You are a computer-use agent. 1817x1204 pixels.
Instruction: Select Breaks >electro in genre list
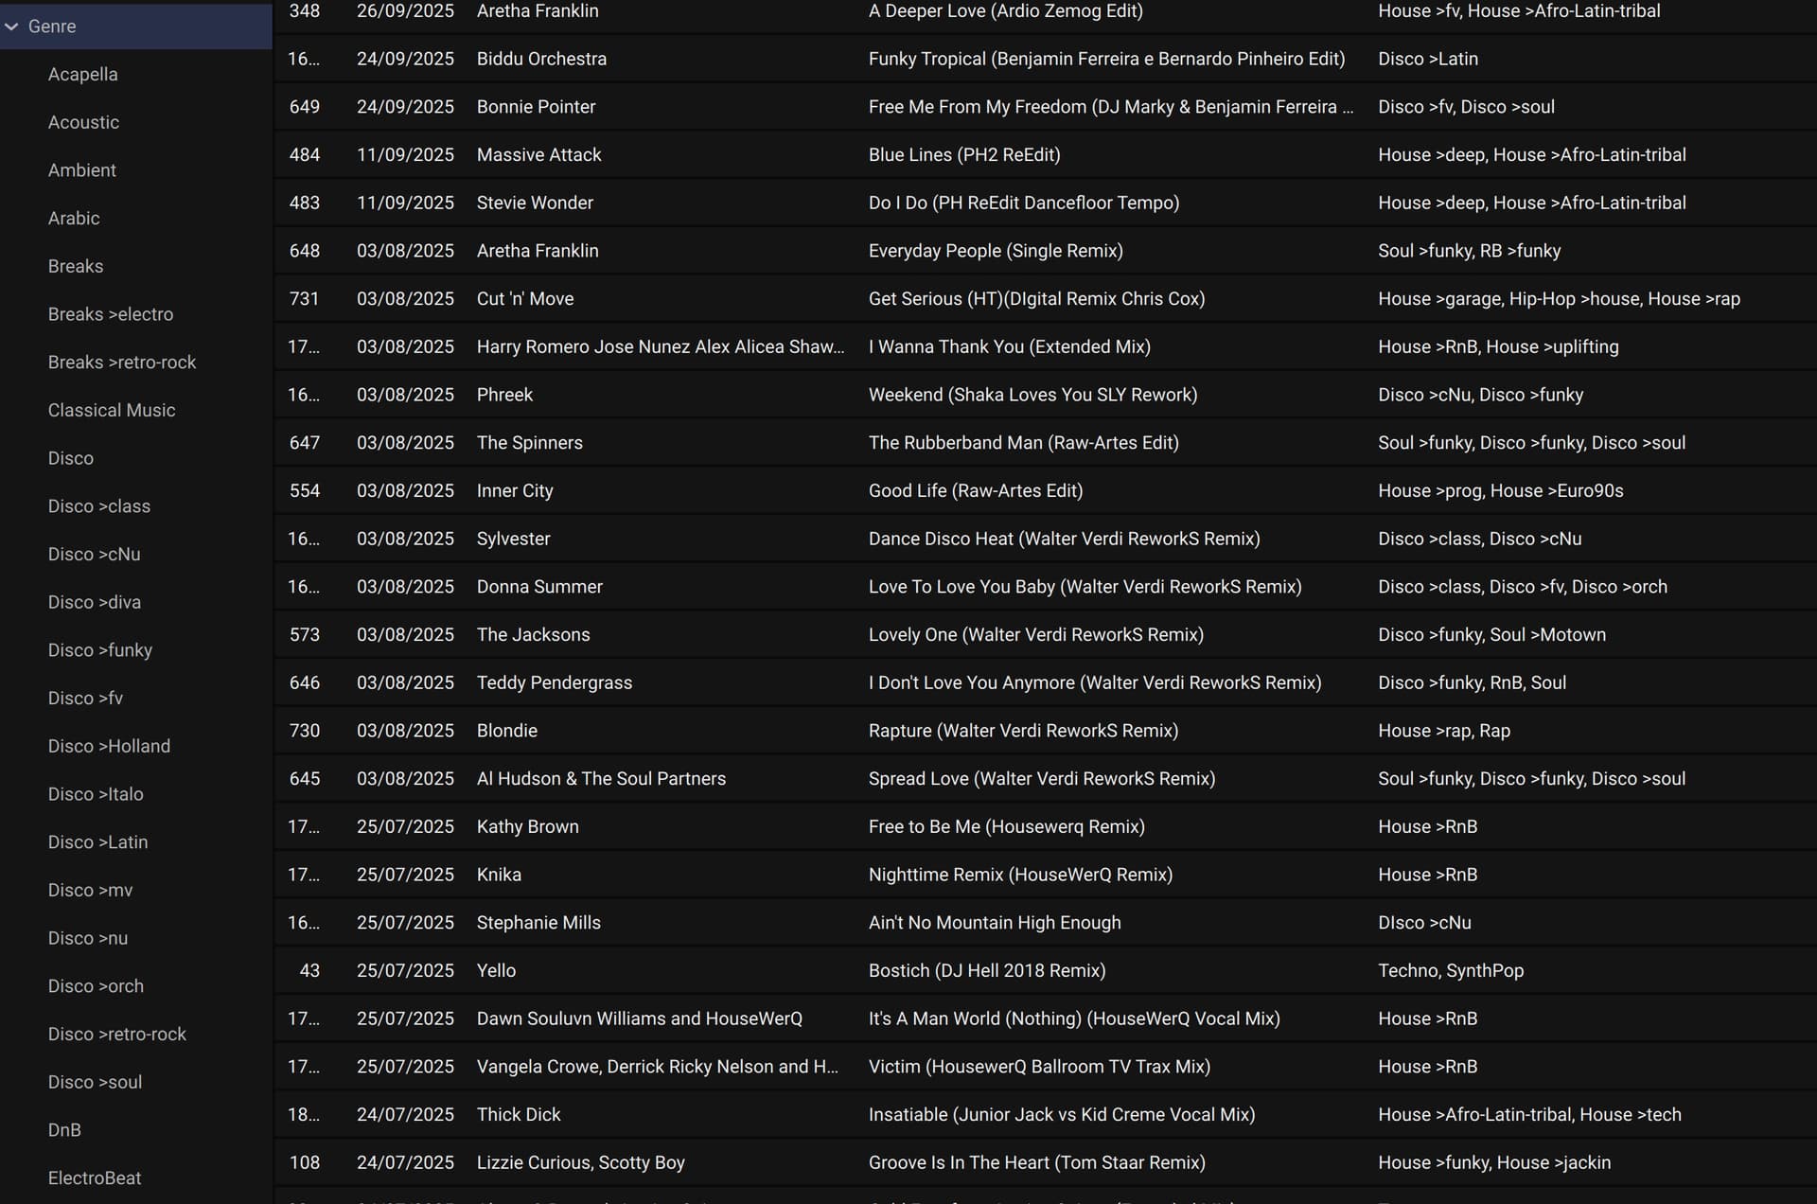(x=110, y=314)
